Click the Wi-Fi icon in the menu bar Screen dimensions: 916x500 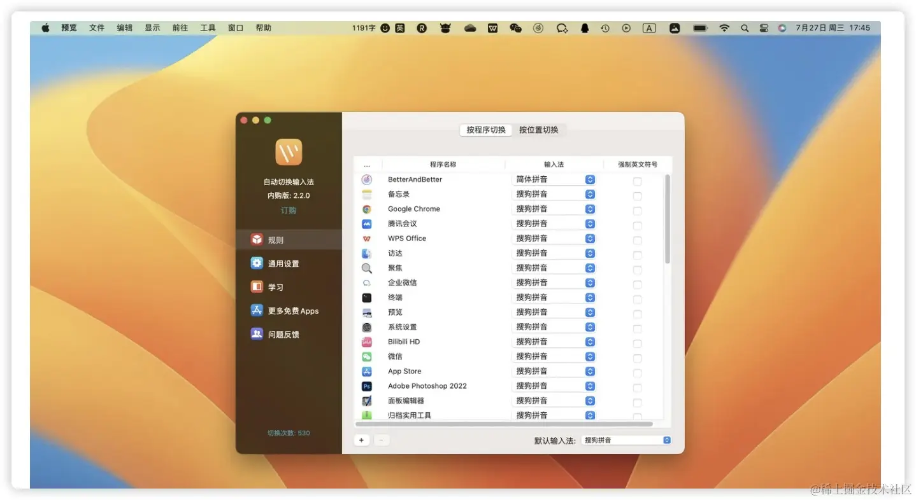724,28
